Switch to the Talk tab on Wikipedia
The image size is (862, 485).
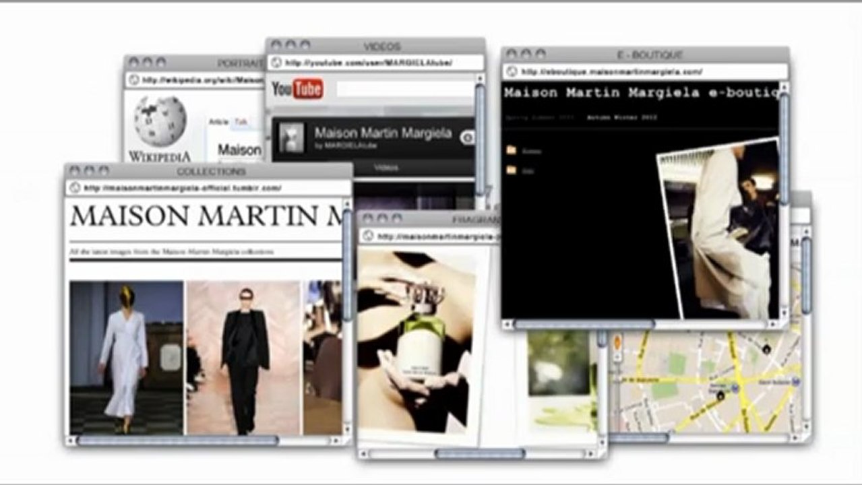(241, 121)
